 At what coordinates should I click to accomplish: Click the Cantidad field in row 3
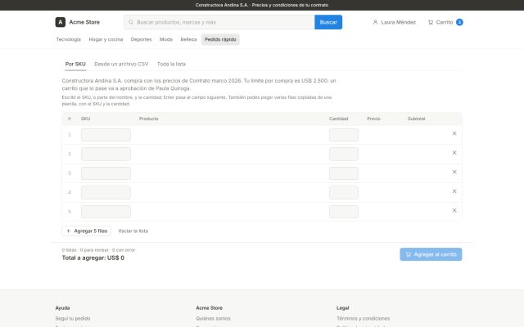344,173
